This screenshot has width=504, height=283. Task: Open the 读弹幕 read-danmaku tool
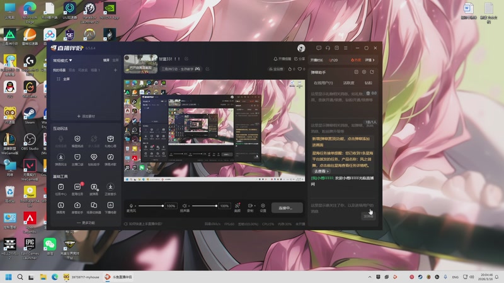[93, 189]
